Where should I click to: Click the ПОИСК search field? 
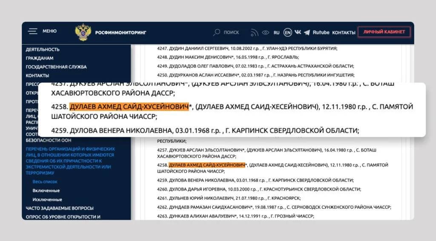tap(231, 32)
